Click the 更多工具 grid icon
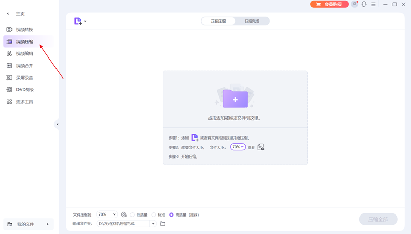The width and height of the screenshot is (411, 234). [x=9, y=102]
